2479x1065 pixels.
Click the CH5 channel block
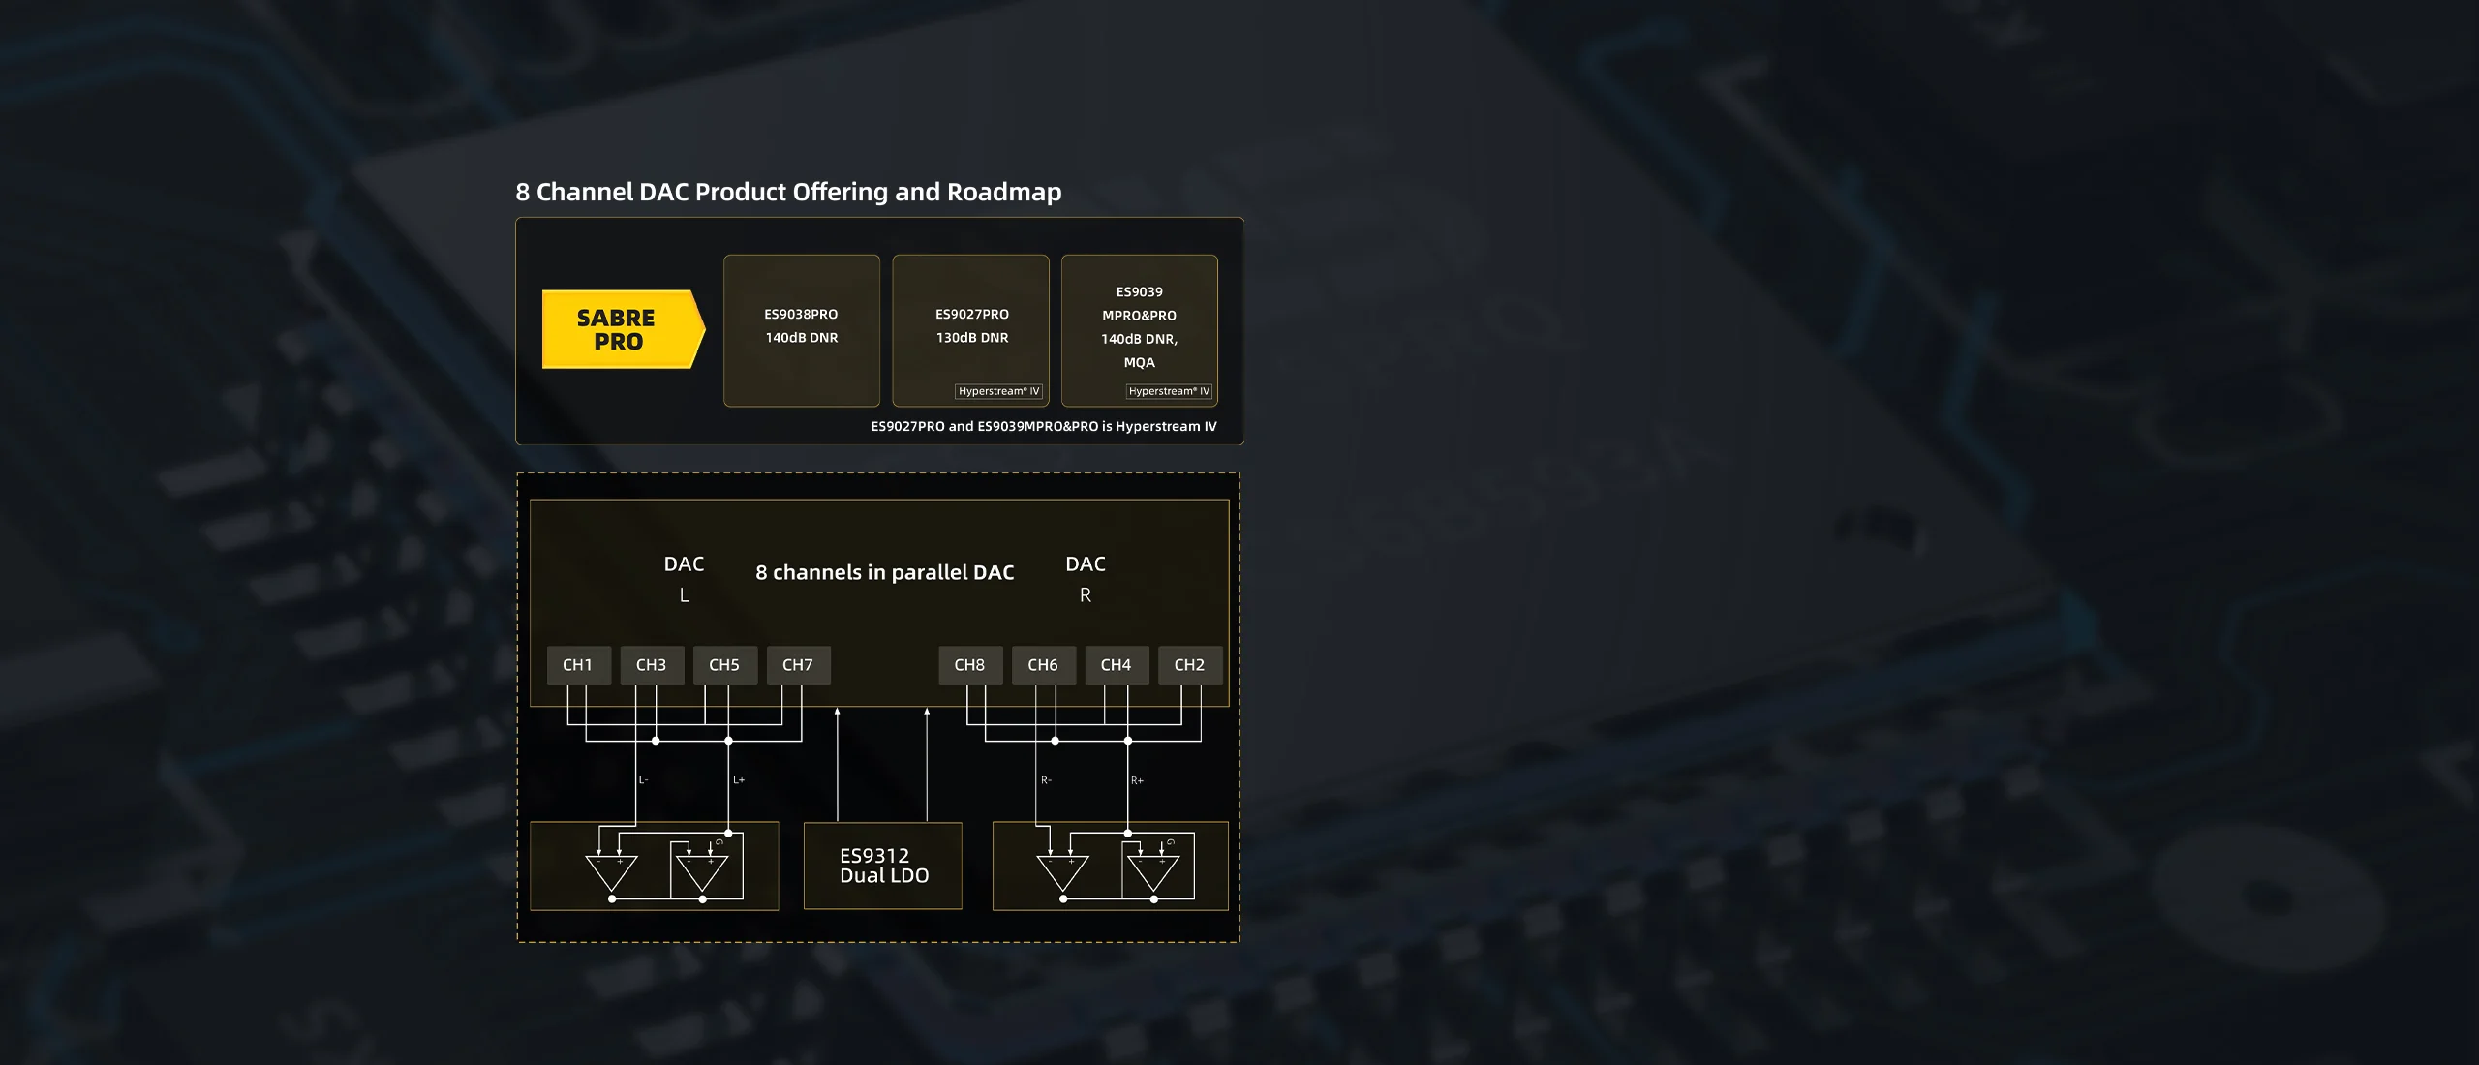[x=724, y=665]
